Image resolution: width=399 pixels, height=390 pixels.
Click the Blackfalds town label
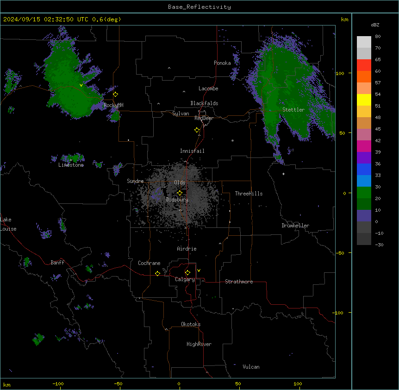(x=204, y=103)
